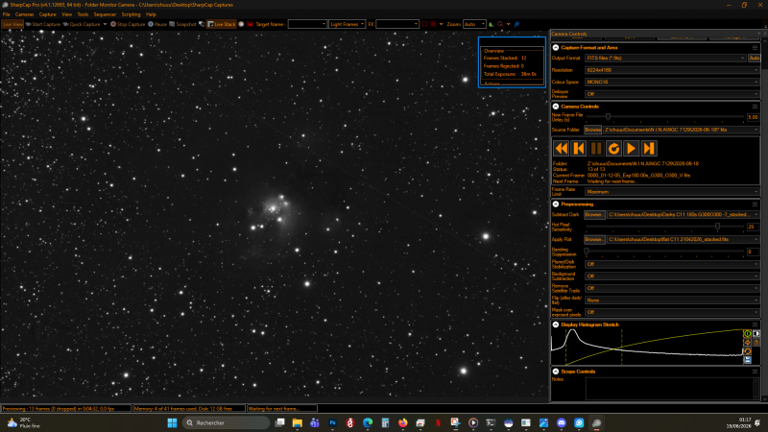Open Debayer Preview dropdown

click(672, 94)
